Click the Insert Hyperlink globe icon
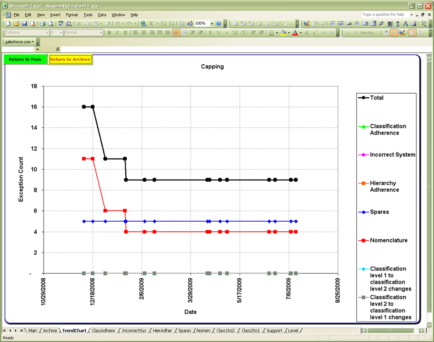This screenshot has height=342, width=434. pos(144,23)
